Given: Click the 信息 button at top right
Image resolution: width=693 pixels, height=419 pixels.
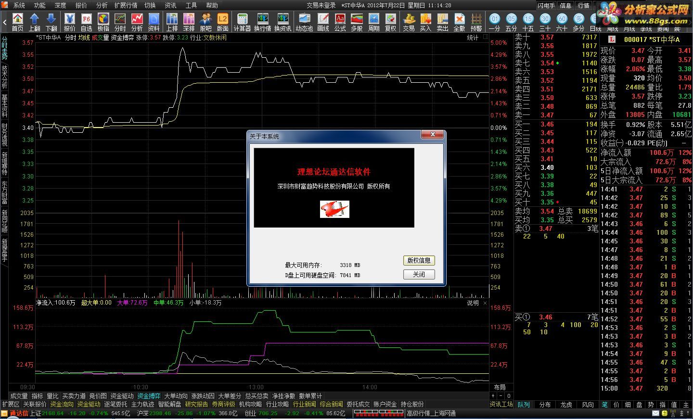Looking at the screenshot, I should 566,5.
